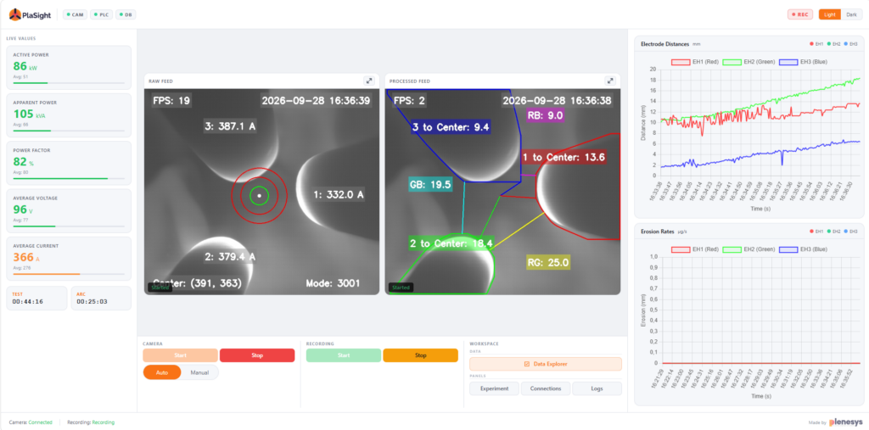869x430 pixels.
Task: Click the RAW FEED panel label
Action: tap(160, 81)
